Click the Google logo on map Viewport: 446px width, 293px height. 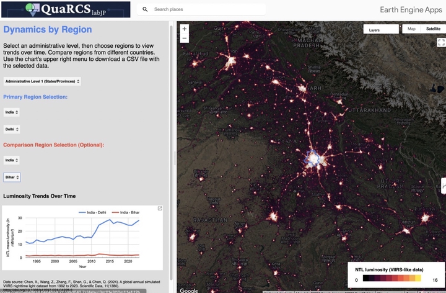coord(189,290)
